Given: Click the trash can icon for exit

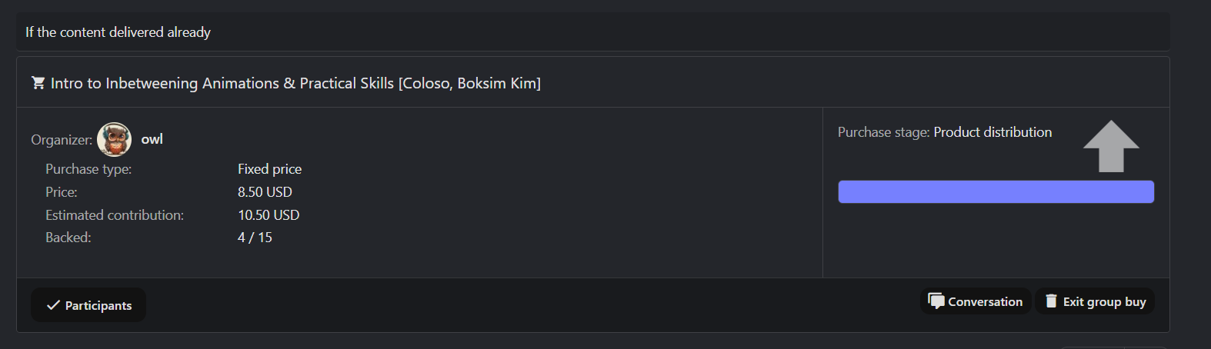Looking at the screenshot, I should pyautogui.click(x=1051, y=301).
